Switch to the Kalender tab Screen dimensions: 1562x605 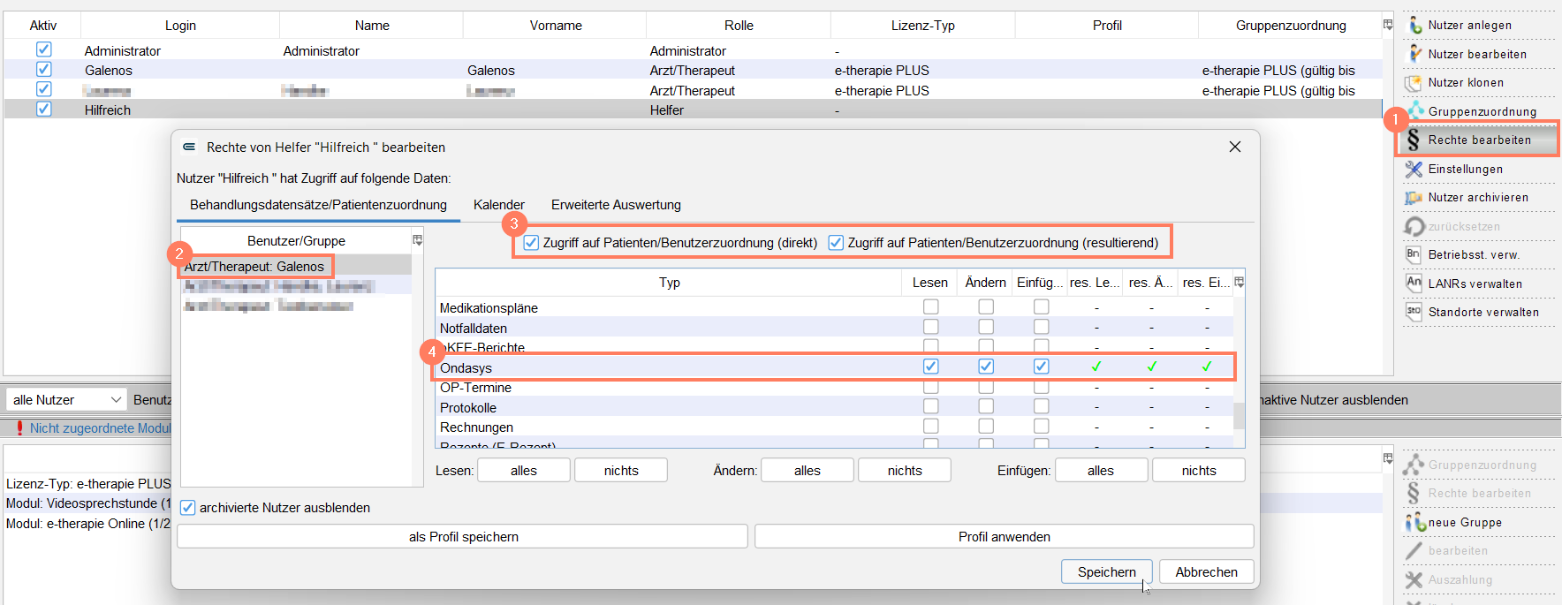(499, 205)
